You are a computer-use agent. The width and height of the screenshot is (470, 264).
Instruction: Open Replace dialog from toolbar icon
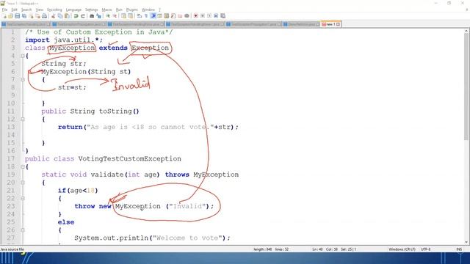click(x=98, y=15)
